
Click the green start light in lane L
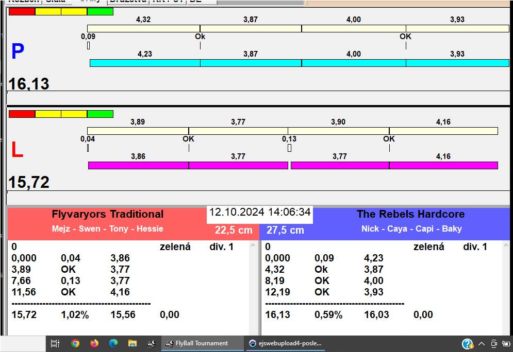[100, 114]
